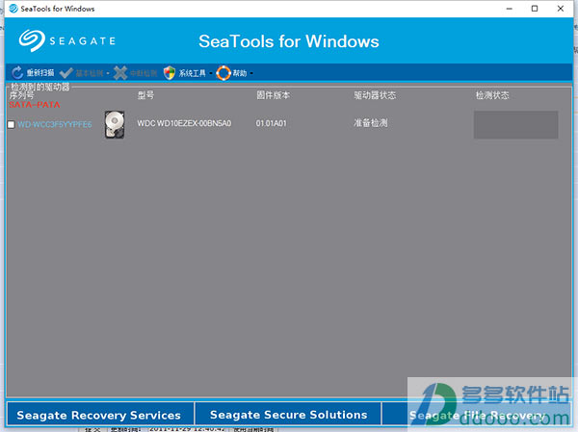Expand the 帮助 dropdown arrow
Image resolution: width=578 pixels, height=432 pixels.
tap(251, 73)
